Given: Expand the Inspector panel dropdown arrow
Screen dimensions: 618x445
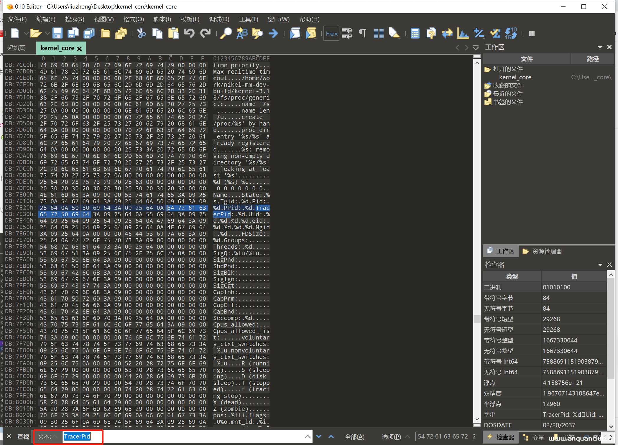Looking at the screenshot, I should pyautogui.click(x=600, y=265).
